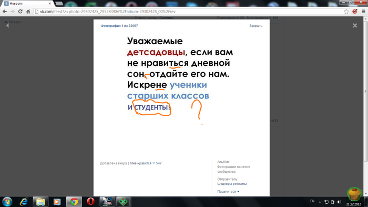This screenshot has height=207, width=368.
Task: Click the cupcake icon in the bottom-right corner
Action: [354, 194]
